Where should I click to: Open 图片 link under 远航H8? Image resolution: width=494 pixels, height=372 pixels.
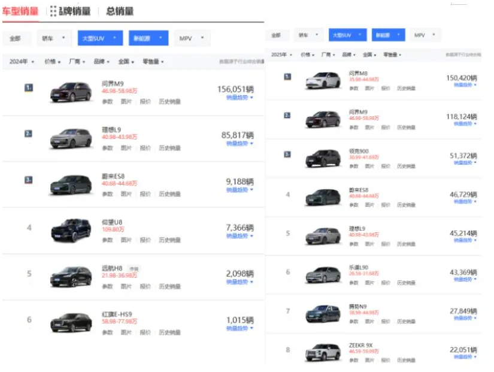tap(126, 286)
